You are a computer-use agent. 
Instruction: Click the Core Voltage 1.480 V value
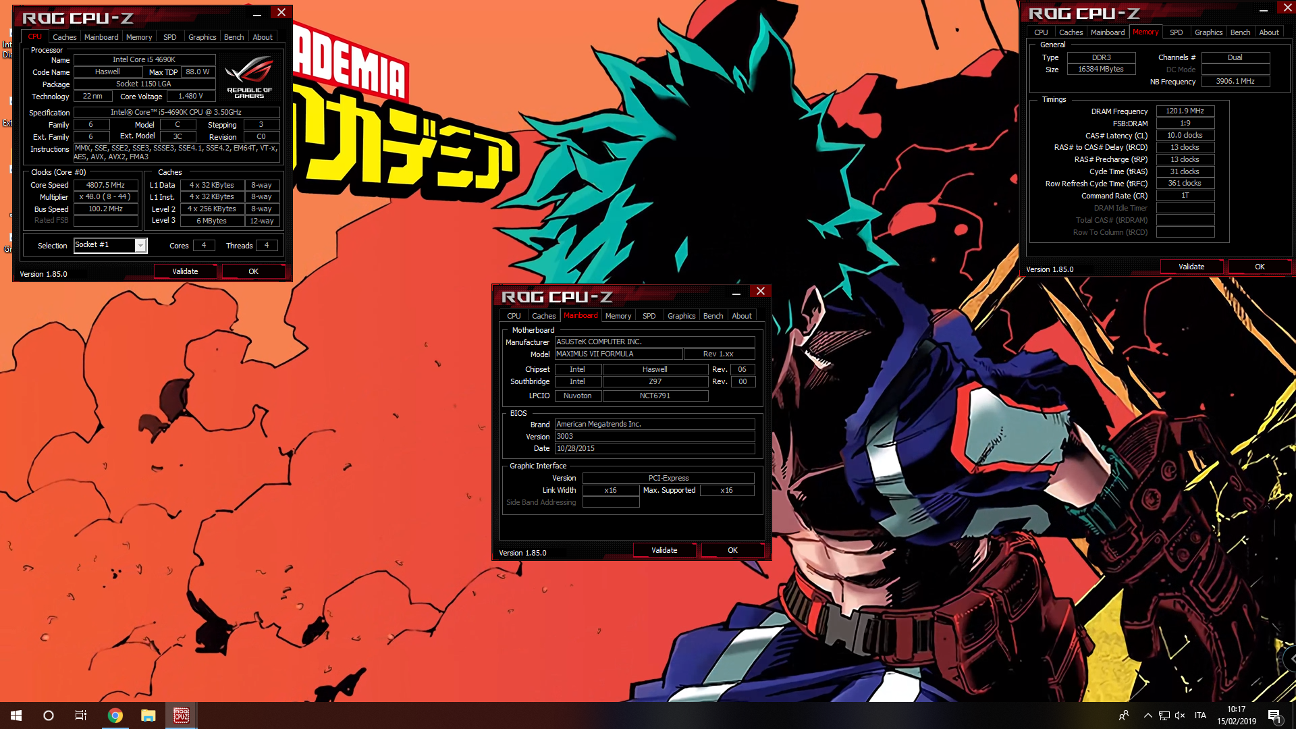point(191,96)
